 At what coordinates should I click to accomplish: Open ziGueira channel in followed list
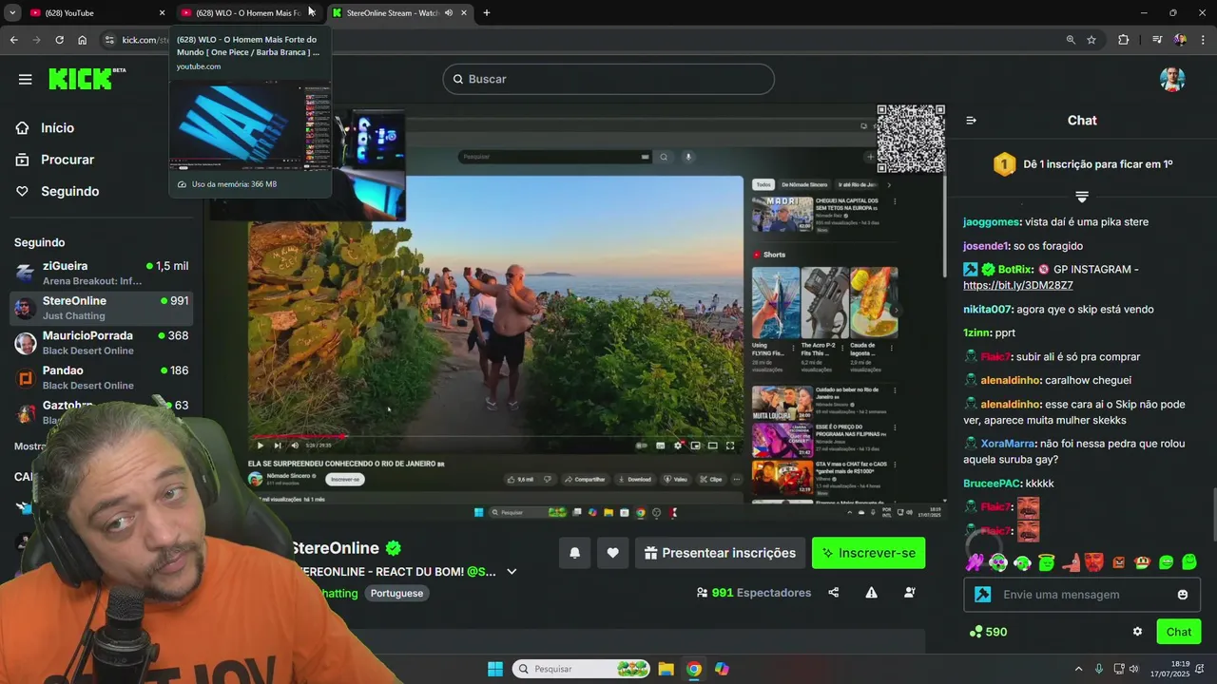101,273
